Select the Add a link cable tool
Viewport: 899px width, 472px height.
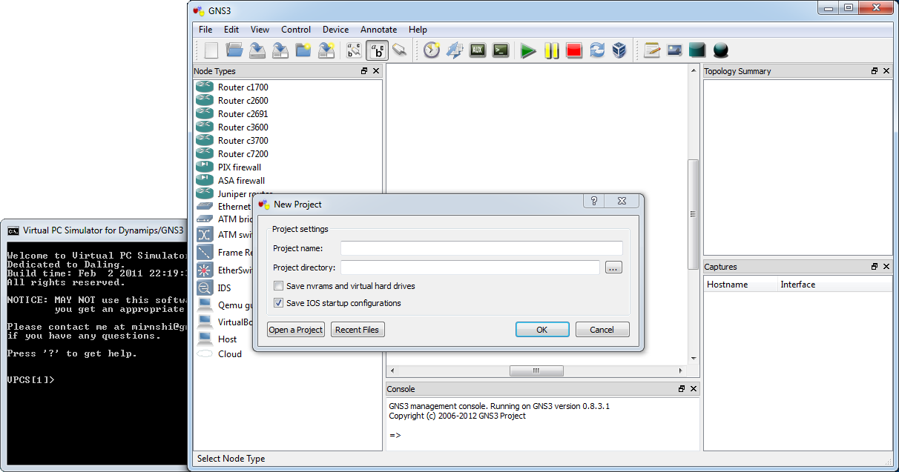click(x=400, y=50)
